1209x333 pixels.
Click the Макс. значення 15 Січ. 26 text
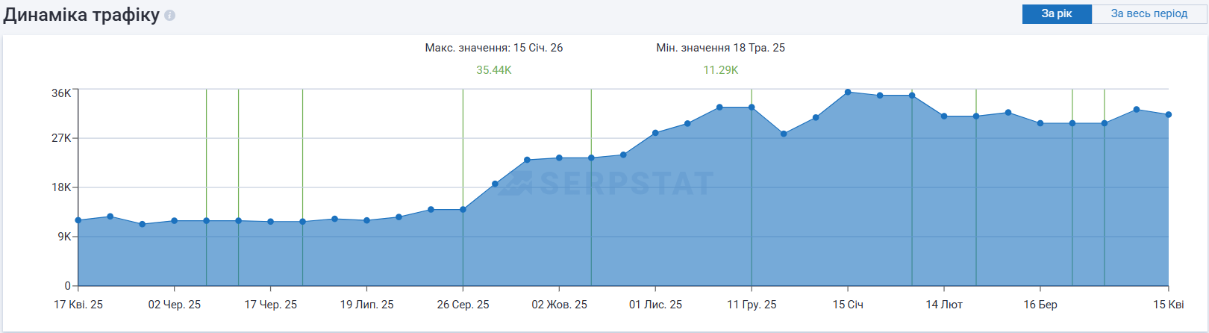point(494,48)
